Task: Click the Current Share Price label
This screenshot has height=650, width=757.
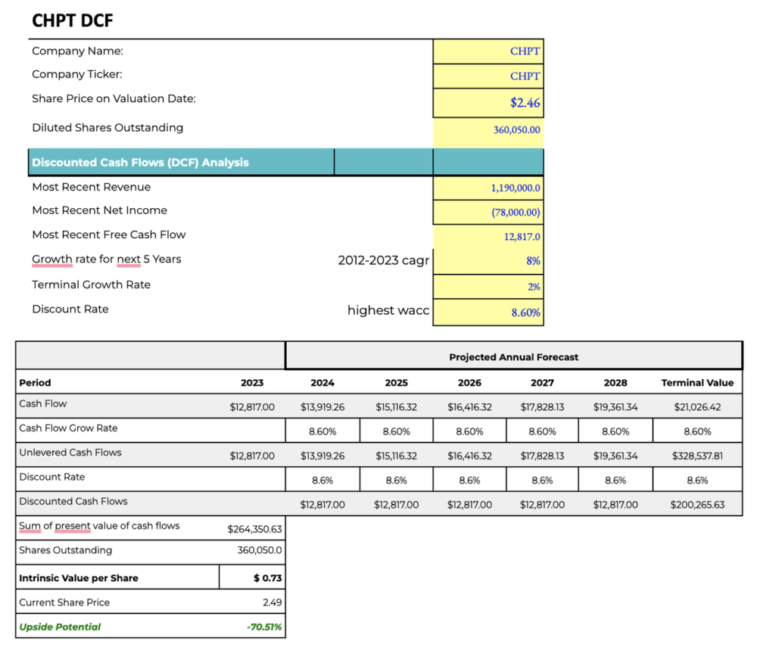Action: (64, 603)
